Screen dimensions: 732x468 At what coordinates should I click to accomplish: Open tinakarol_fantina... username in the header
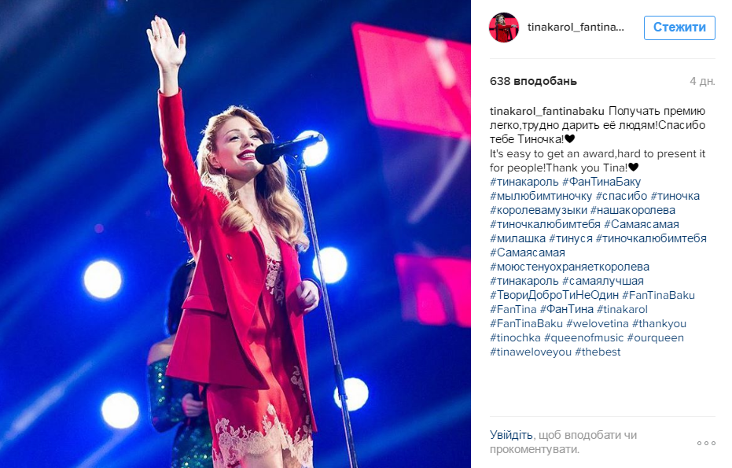click(x=576, y=27)
